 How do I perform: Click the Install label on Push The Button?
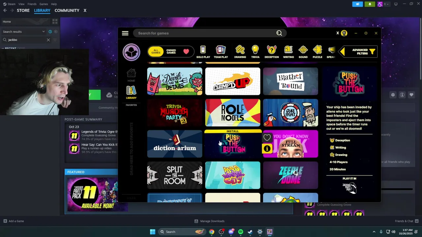[233, 131]
